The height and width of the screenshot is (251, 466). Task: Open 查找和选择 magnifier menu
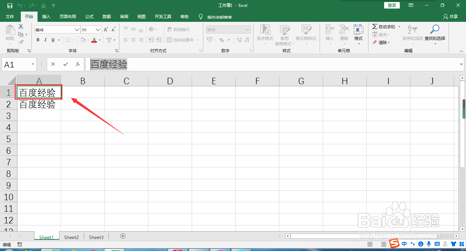(435, 35)
